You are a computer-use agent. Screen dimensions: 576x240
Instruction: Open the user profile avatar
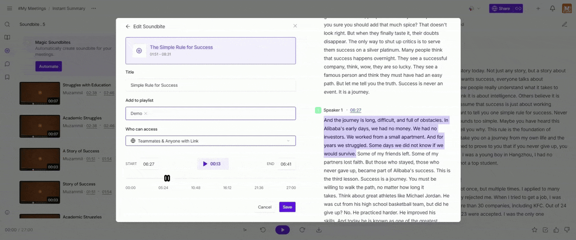(x=567, y=9)
